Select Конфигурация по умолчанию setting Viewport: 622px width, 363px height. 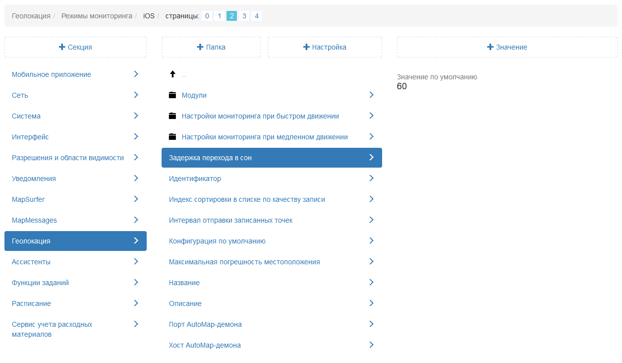(272, 241)
